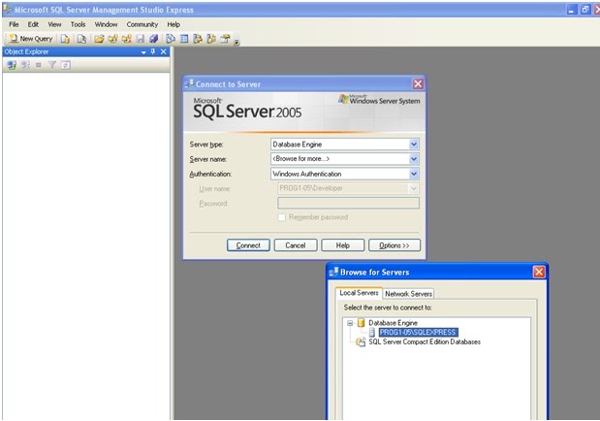Screen dimensions: 600x421
Task: Restore down the Management Studio main window
Action: [585, 10]
